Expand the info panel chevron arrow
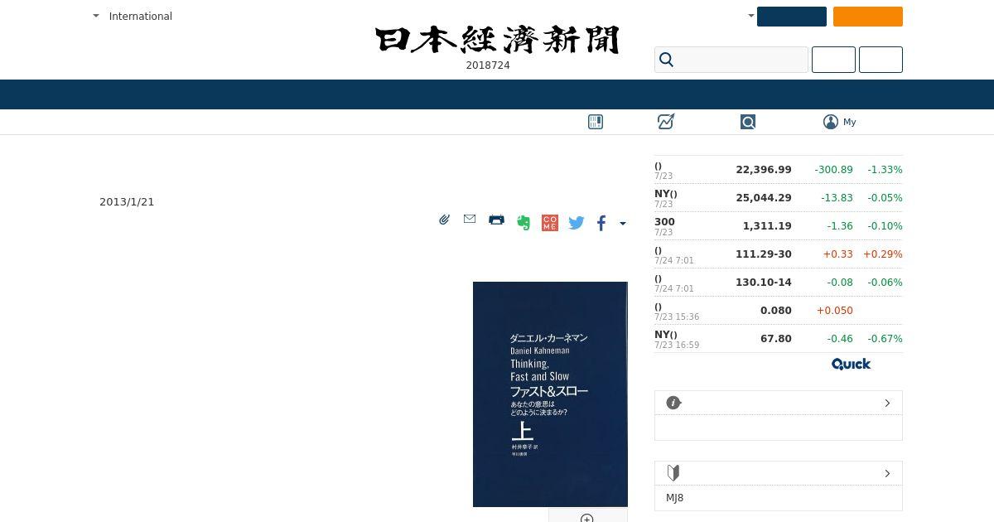Viewport: 994px width, 522px height. pos(887,403)
